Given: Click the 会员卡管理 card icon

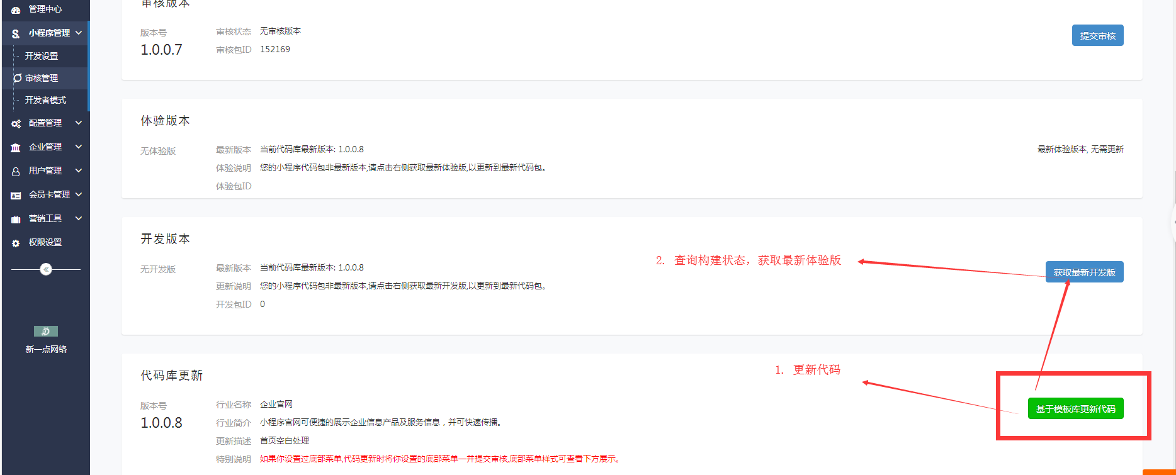Looking at the screenshot, I should (x=16, y=195).
